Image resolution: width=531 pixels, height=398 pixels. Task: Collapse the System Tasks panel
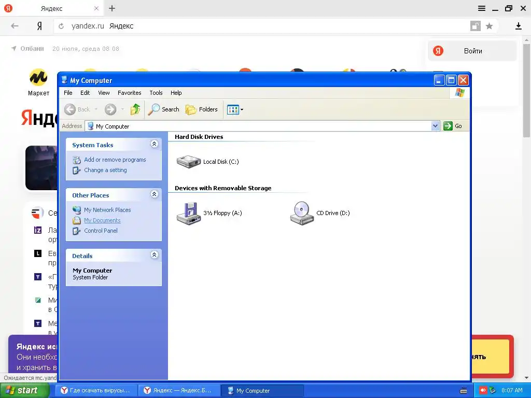(x=154, y=144)
